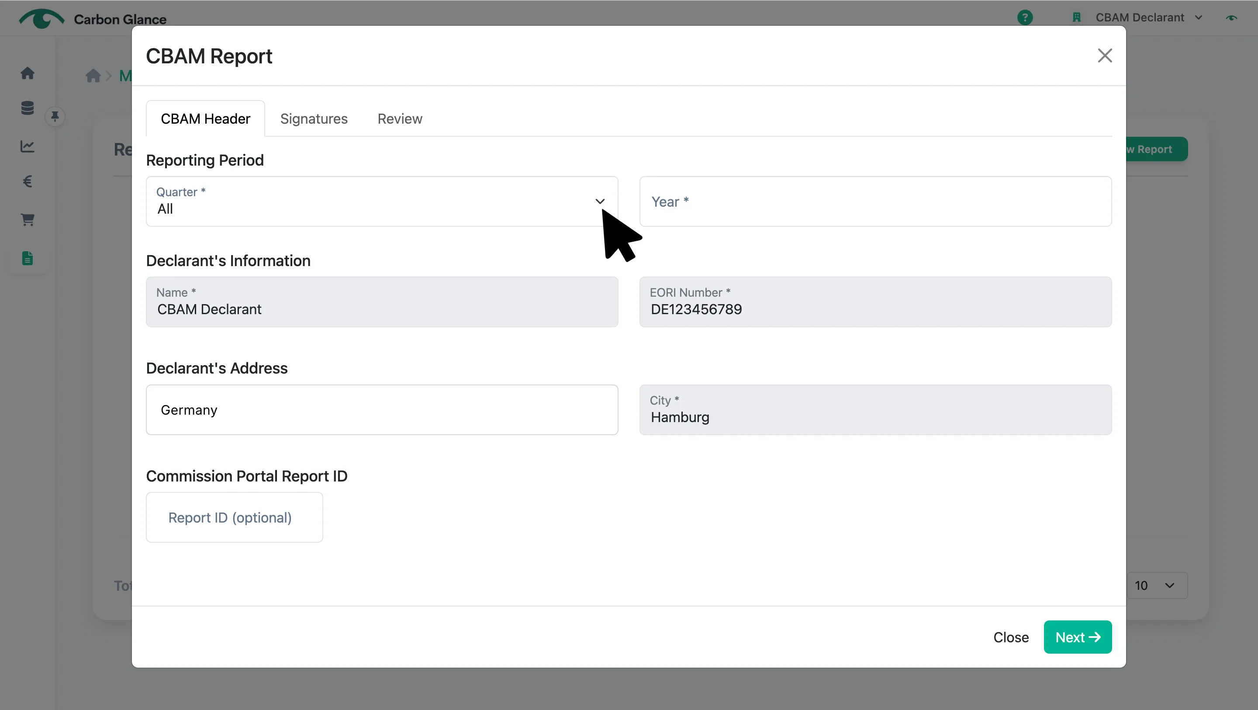Image resolution: width=1258 pixels, height=710 pixels.
Task: Open the green document reports sidebar icon
Action: click(x=28, y=258)
